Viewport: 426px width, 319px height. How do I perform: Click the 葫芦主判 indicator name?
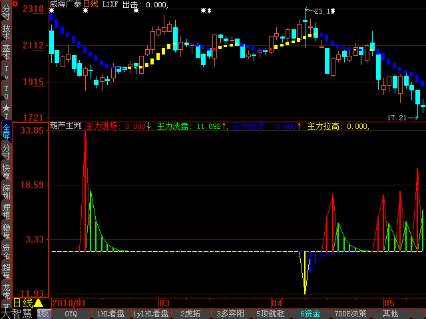point(65,126)
